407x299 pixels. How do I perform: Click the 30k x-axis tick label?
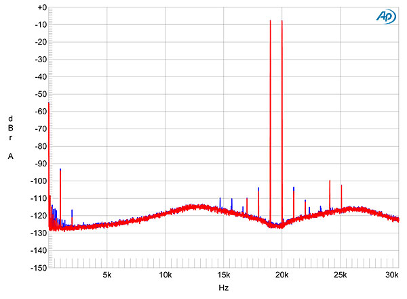coord(391,275)
